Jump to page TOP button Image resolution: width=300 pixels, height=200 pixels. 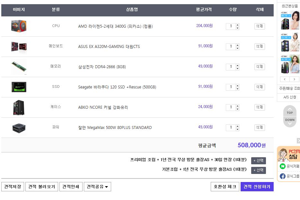tap(290, 111)
